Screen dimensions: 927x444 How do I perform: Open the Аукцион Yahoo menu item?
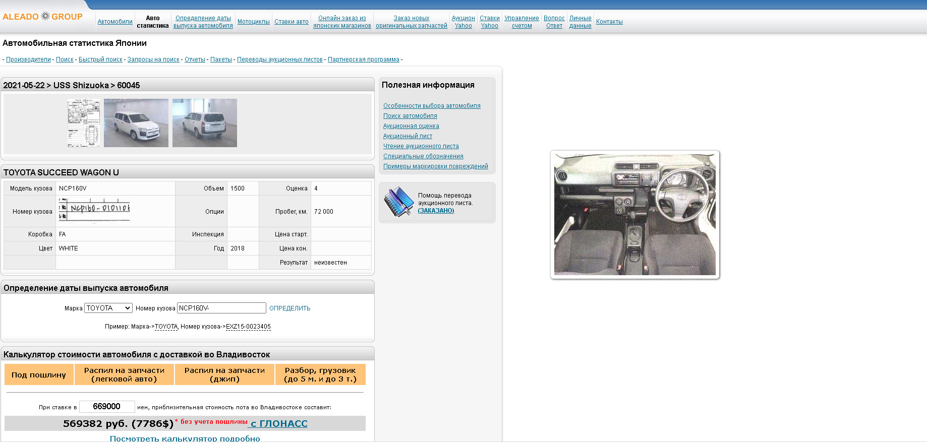pos(463,22)
